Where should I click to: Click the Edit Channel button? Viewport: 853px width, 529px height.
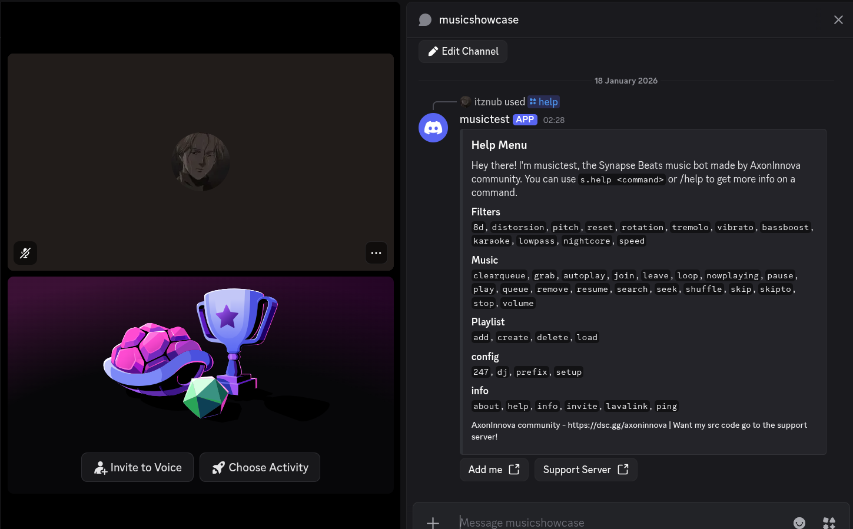[x=463, y=51]
